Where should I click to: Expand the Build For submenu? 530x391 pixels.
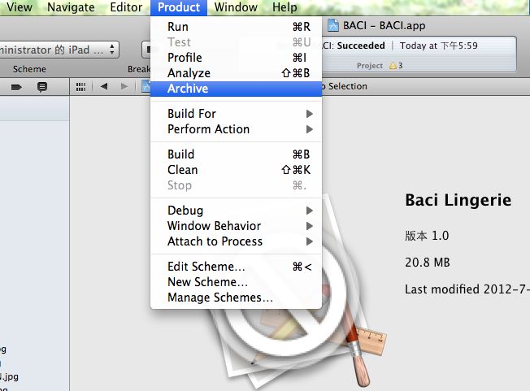point(236,114)
